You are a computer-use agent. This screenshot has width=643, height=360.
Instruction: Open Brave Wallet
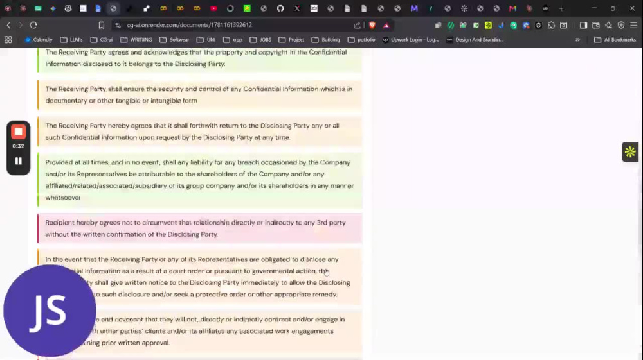tap(596, 25)
